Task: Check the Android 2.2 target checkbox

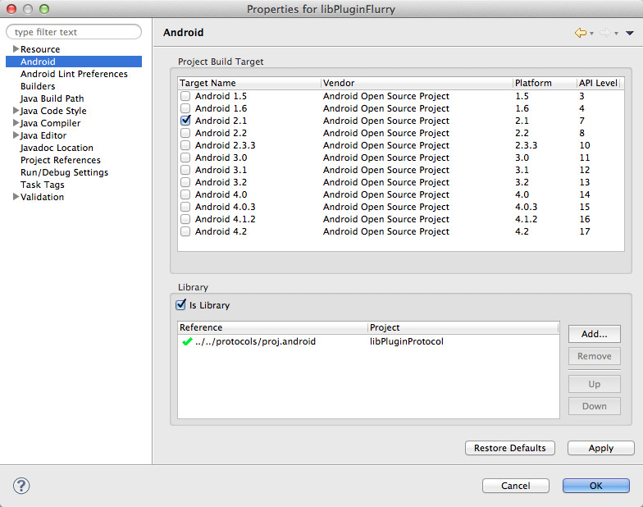Action: coord(185,133)
